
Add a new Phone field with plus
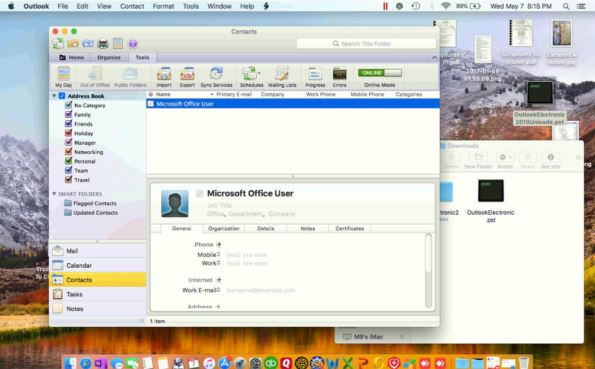[219, 244]
